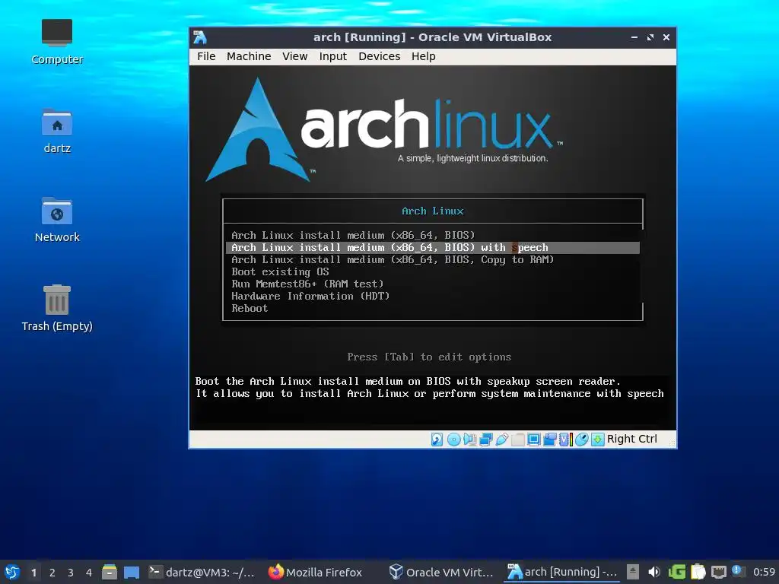
Task: Open the File menu
Action: pyautogui.click(x=206, y=56)
